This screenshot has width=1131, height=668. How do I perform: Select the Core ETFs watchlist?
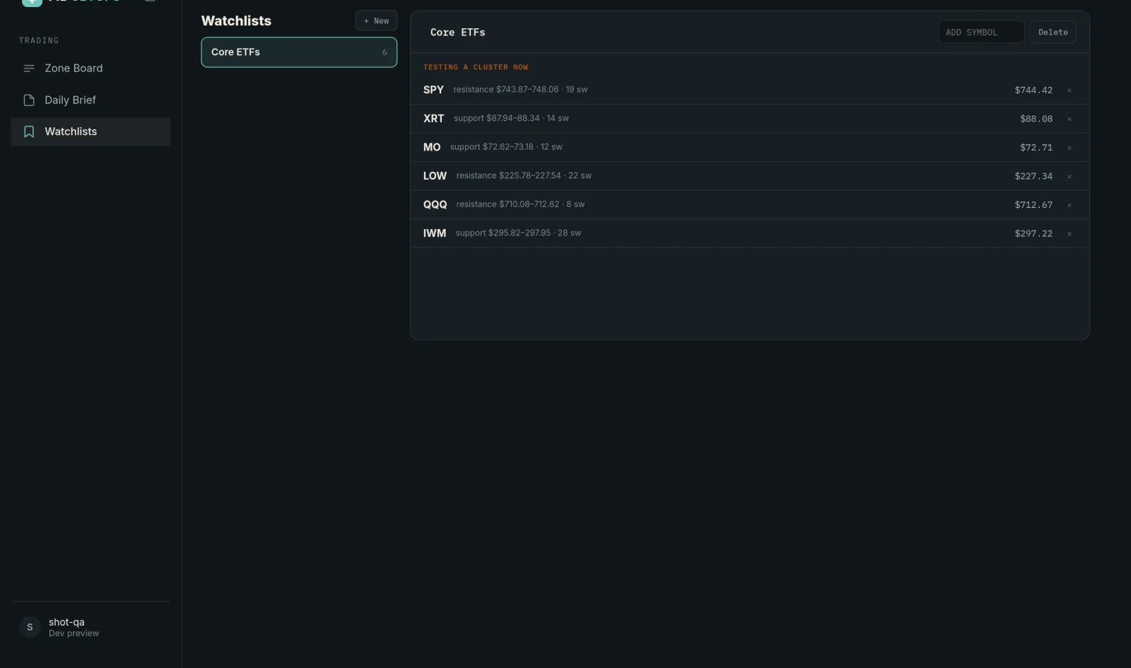tap(299, 52)
